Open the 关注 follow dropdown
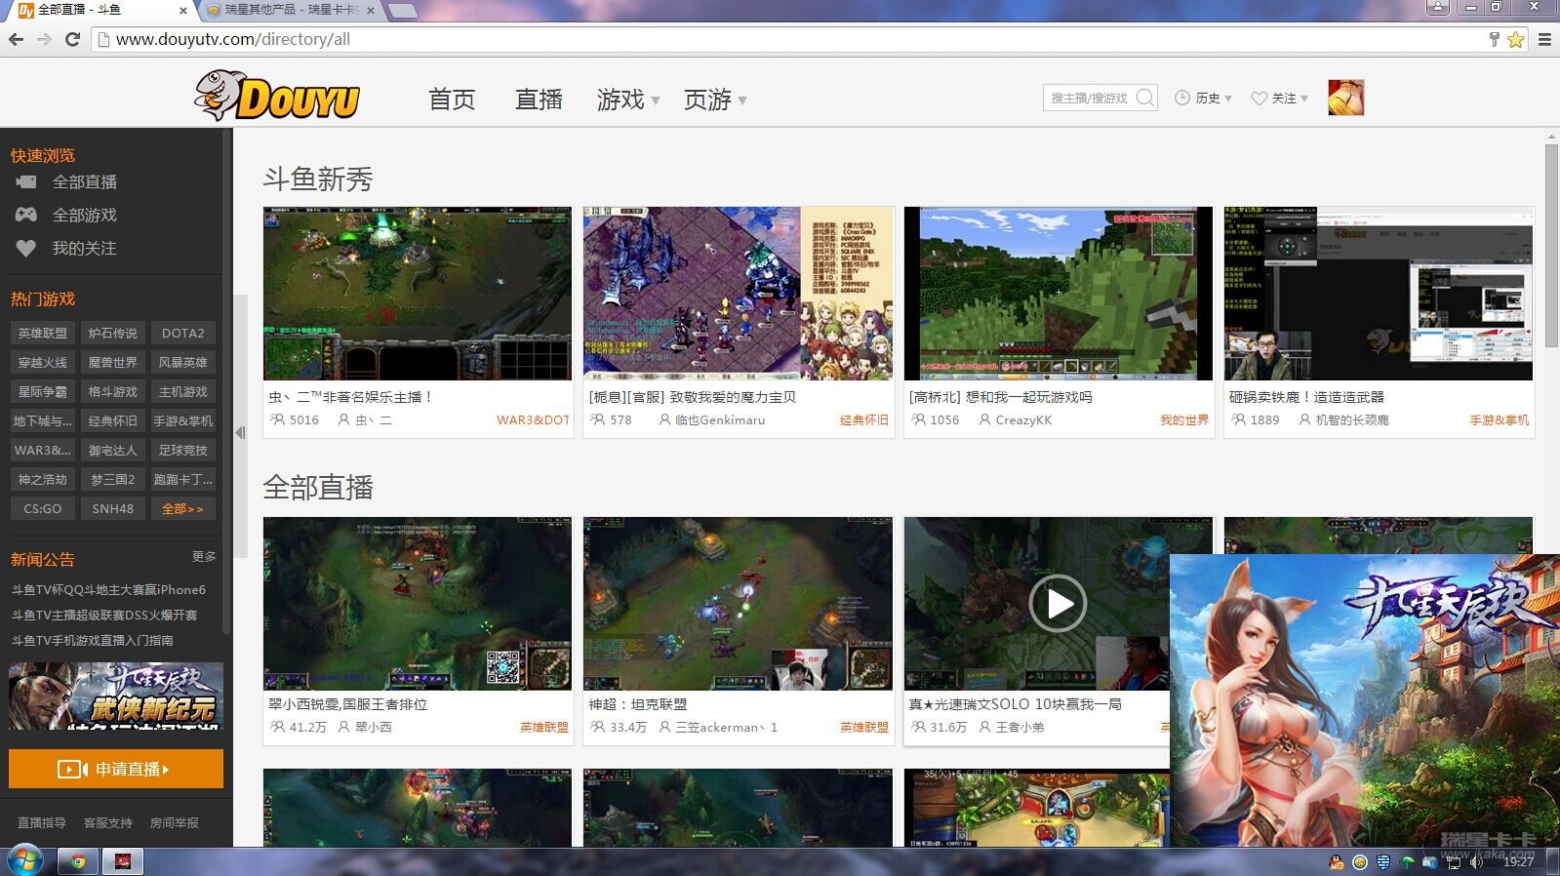 click(x=1279, y=98)
